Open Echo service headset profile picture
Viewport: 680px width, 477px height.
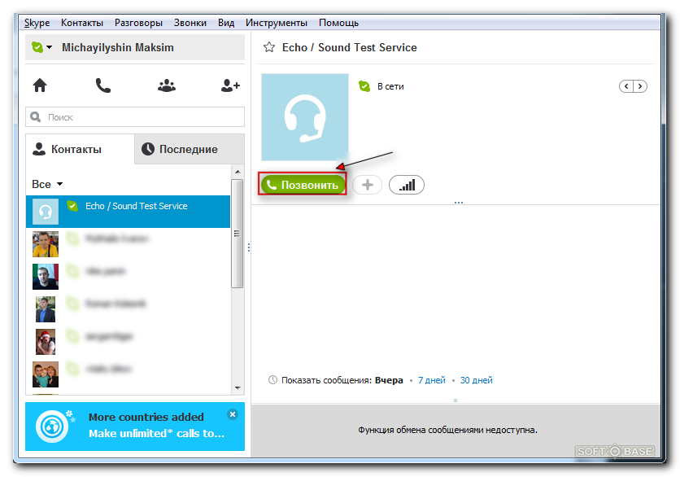(x=305, y=117)
